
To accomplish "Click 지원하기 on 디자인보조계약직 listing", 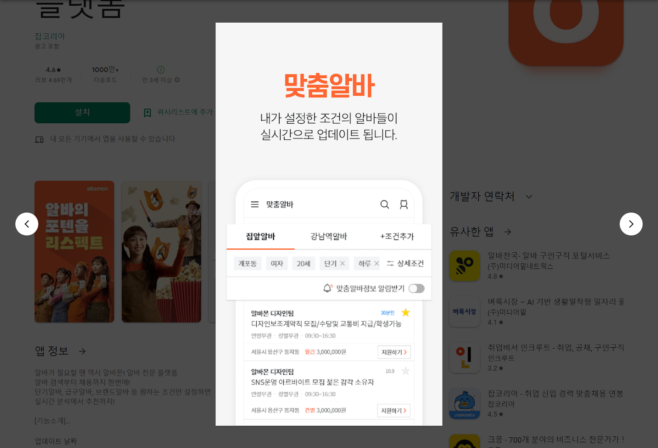I will tap(394, 352).
